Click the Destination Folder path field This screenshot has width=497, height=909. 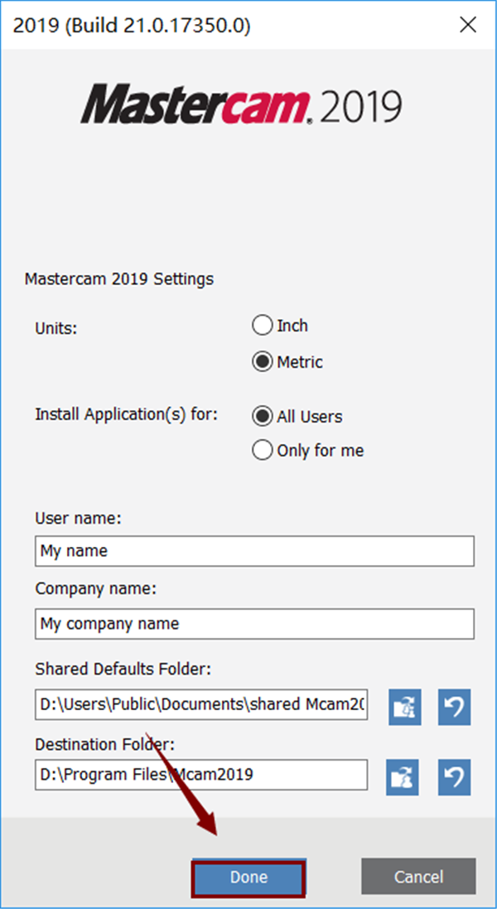201,775
